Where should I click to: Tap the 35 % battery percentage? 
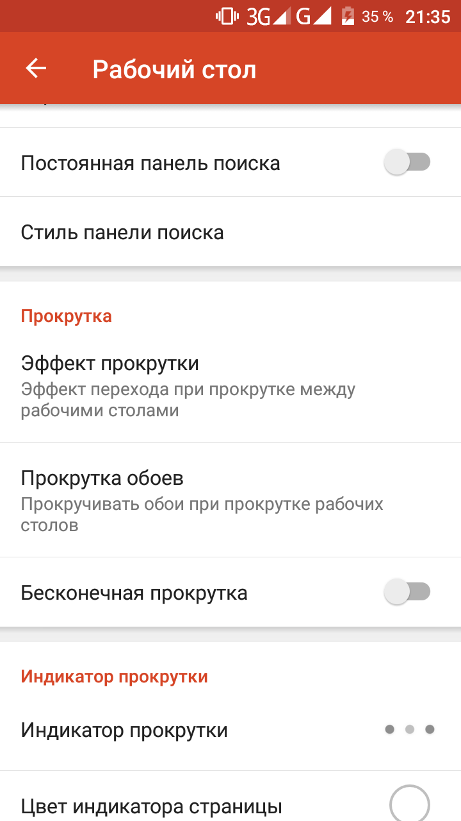click(x=378, y=17)
